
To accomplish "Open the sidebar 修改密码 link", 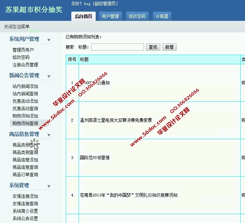I will tap(21, 57).
